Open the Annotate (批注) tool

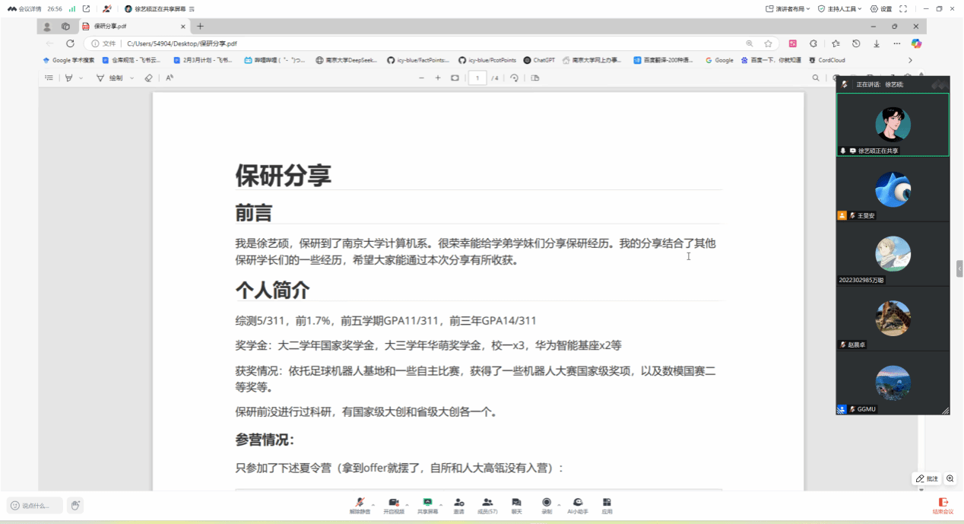click(x=927, y=478)
